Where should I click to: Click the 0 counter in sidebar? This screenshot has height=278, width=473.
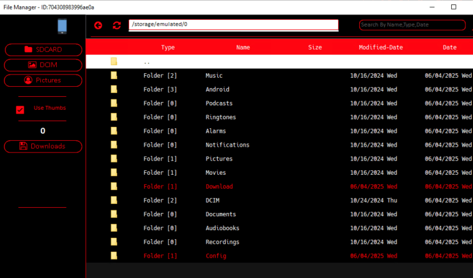point(43,131)
